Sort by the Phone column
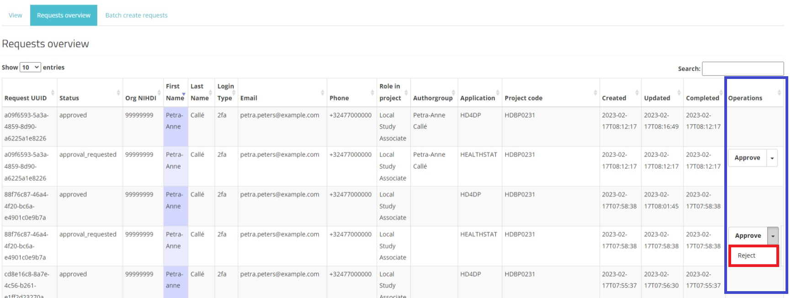 click(339, 98)
